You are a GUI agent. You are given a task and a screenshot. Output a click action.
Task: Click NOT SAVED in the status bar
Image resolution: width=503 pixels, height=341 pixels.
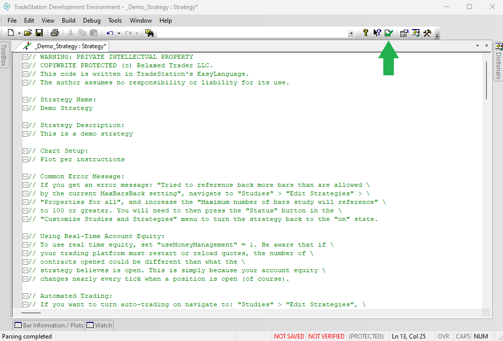(289, 336)
